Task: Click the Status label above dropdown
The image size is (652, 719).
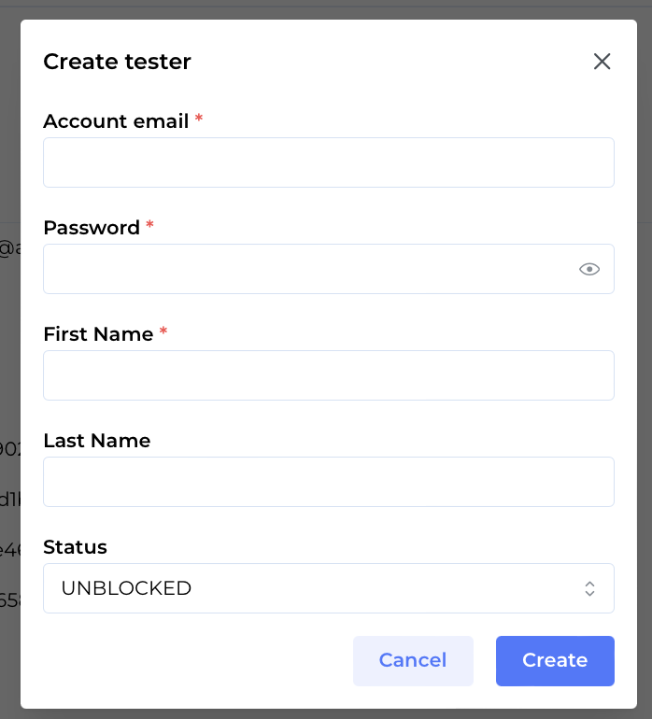Action: pyautogui.click(x=76, y=547)
